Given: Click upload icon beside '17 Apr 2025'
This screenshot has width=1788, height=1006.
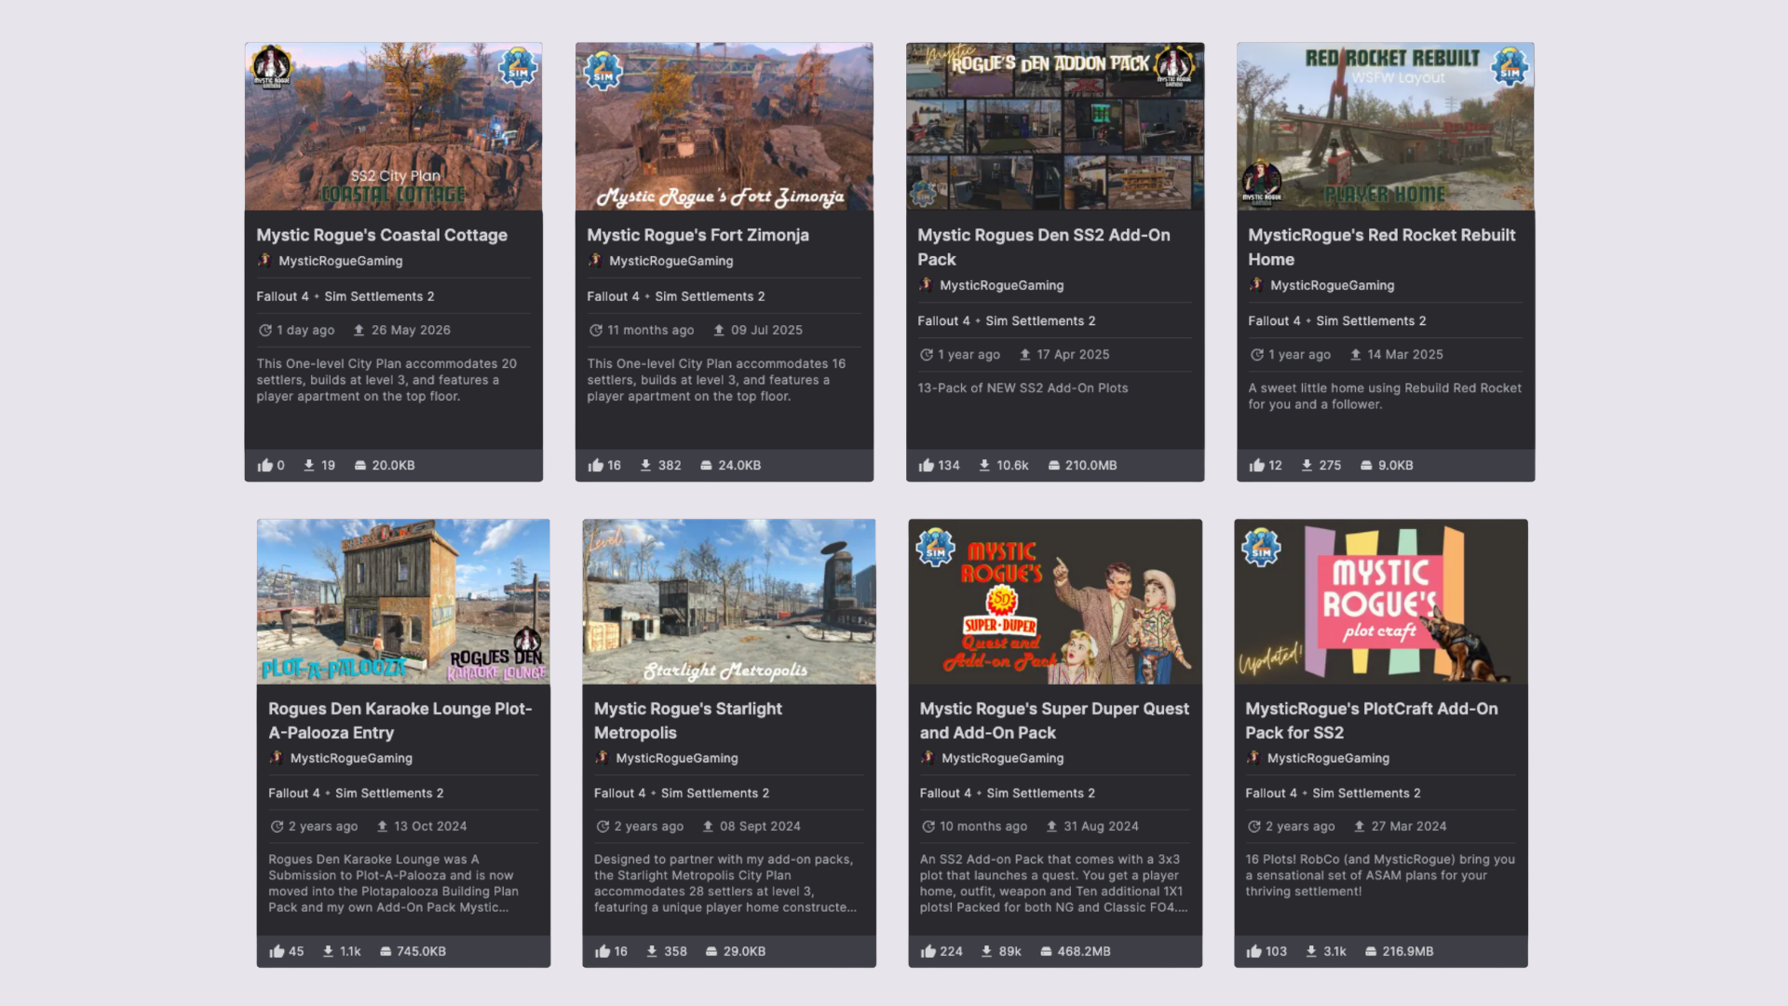Looking at the screenshot, I should [x=1025, y=354].
